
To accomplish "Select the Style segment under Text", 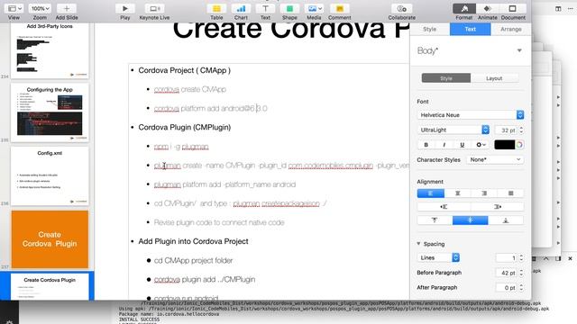I will click(446, 78).
